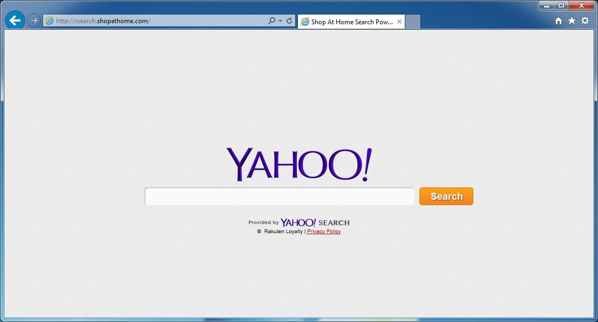The height and width of the screenshot is (322, 598).
Task: Click the large Yahoo logo
Action: [x=299, y=164]
